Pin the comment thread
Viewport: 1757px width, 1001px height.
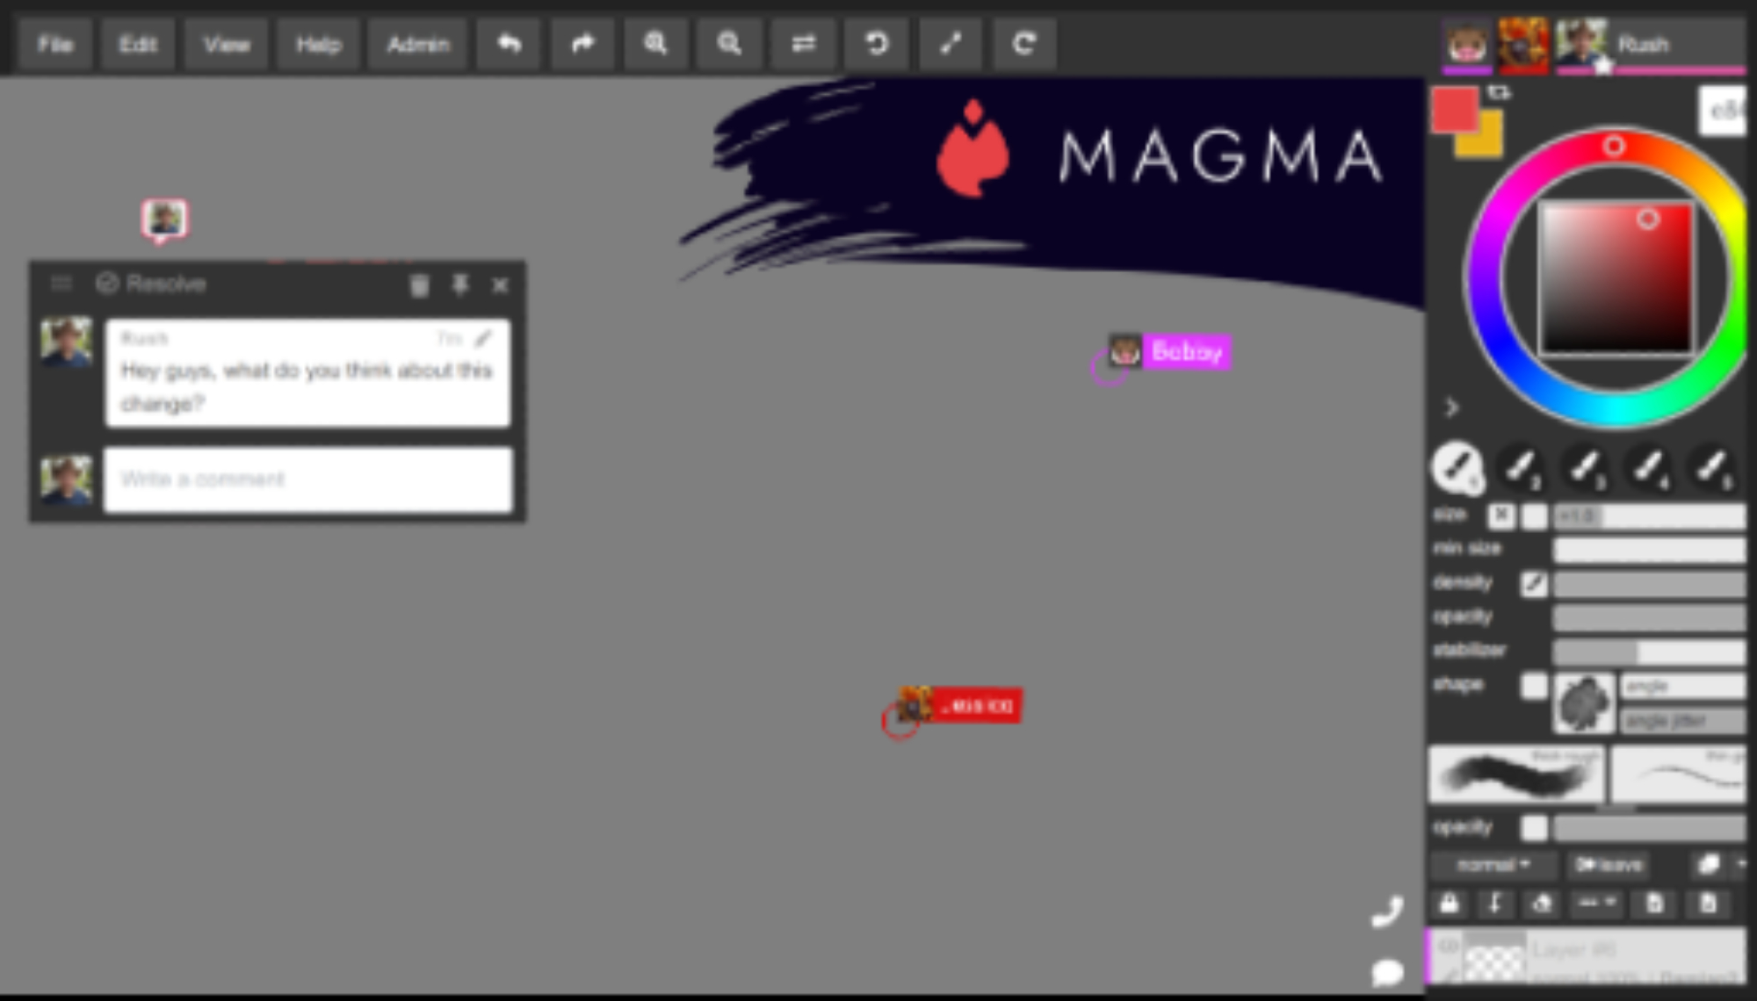click(x=460, y=284)
